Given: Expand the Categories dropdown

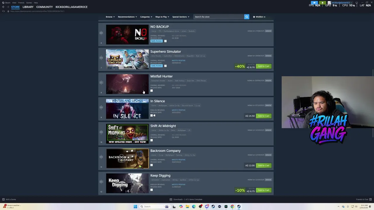Looking at the screenshot, I should tap(146, 17).
